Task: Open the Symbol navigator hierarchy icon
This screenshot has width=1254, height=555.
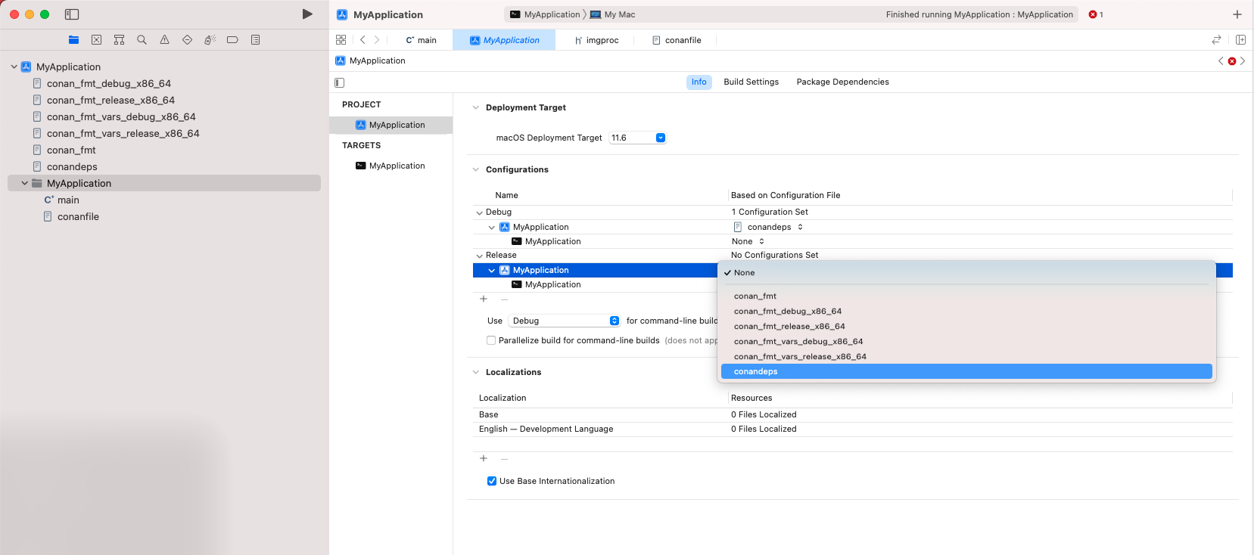Action: [x=119, y=40]
